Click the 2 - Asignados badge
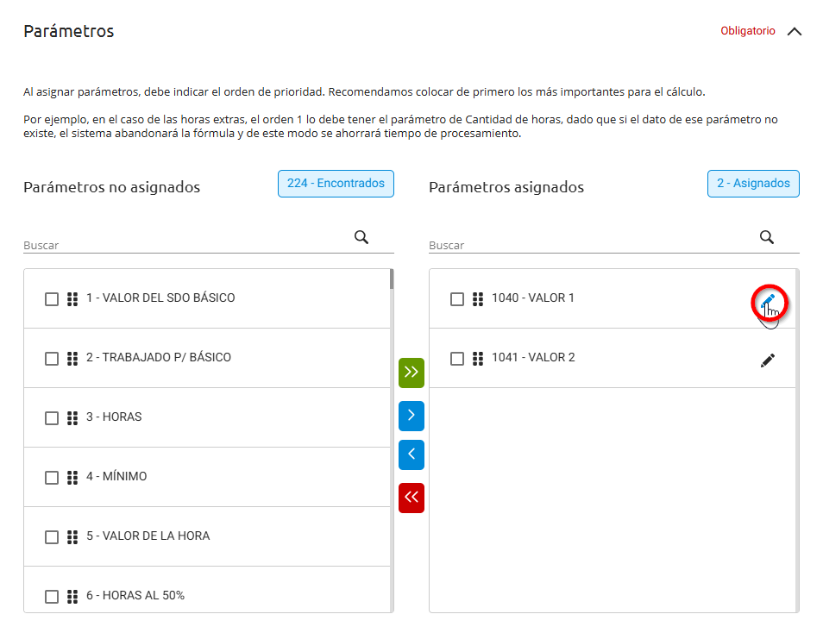The height and width of the screenshot is (633, 823). click(753, 184)
